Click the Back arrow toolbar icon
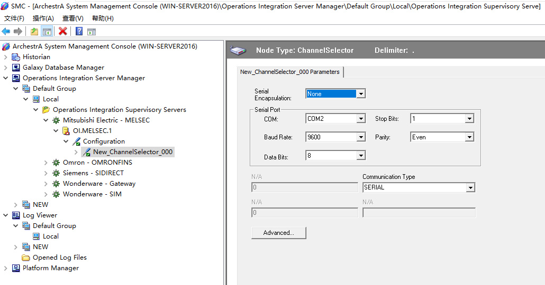 pyautogui.click(x=6, y=32)
